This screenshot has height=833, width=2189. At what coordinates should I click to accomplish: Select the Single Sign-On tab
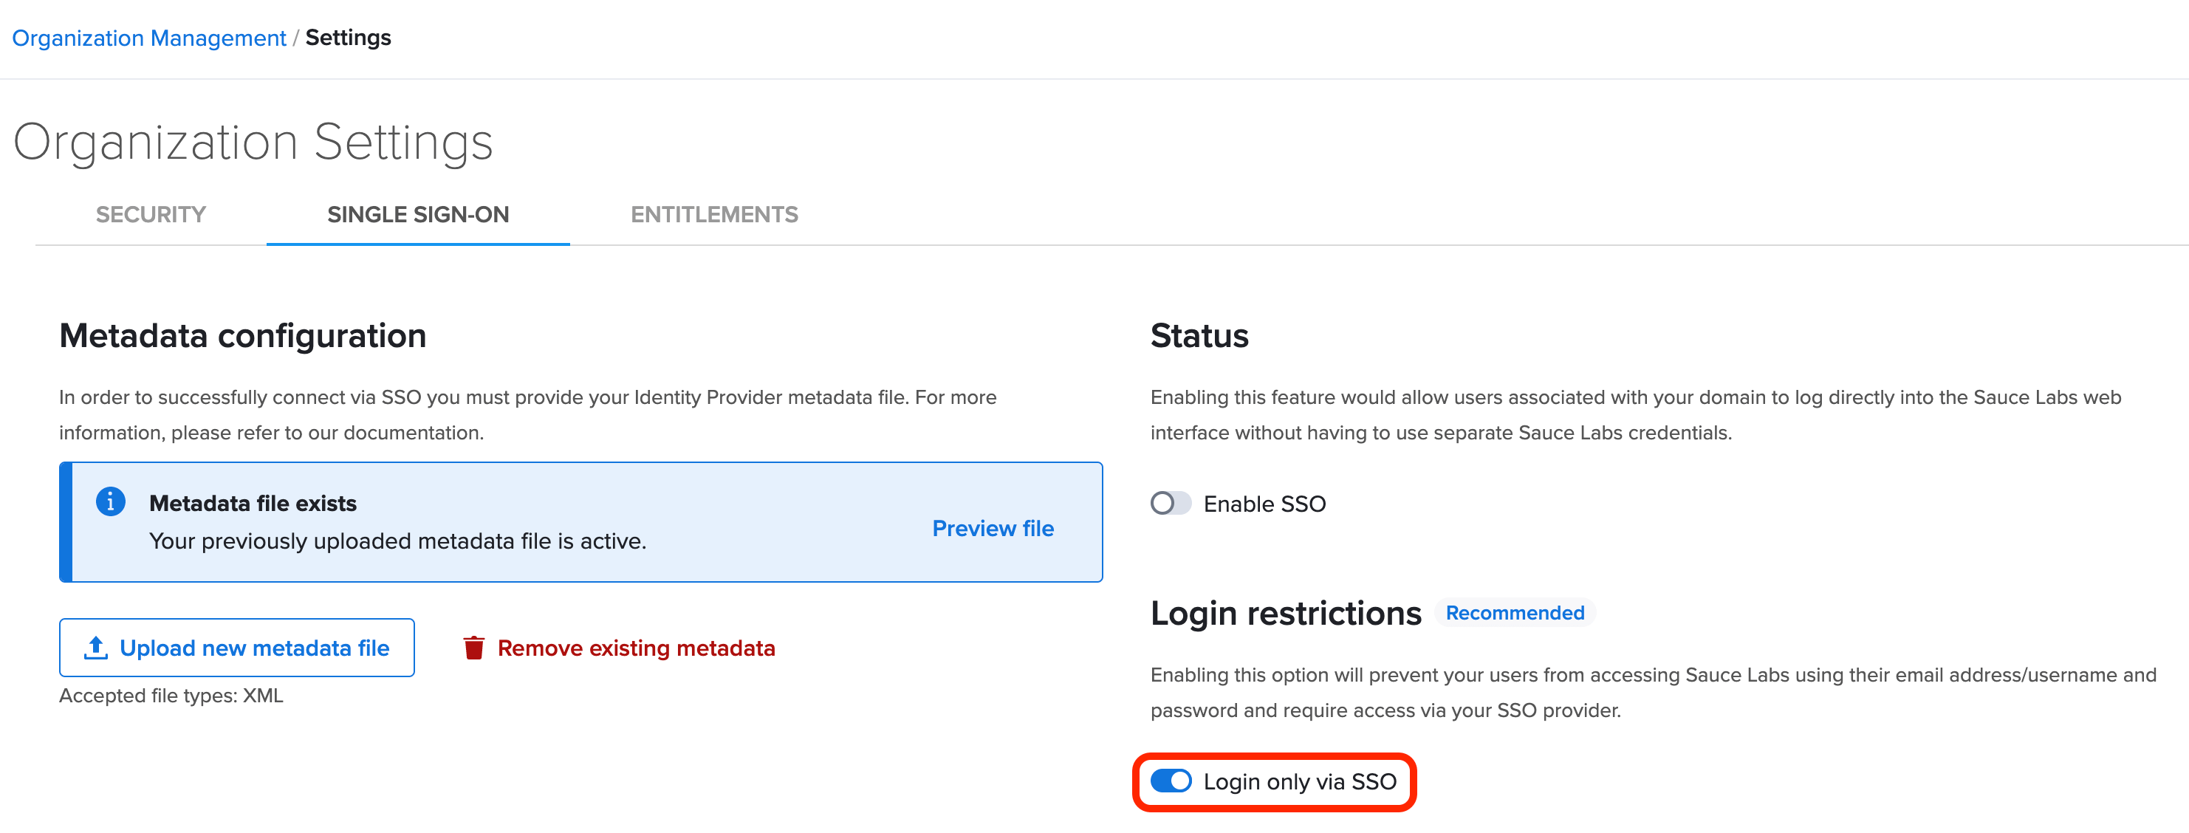(418, 215)
